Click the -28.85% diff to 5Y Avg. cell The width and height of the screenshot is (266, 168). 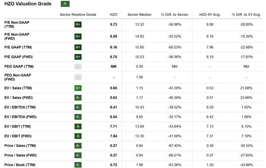pyautogui.click(x=246, y=25)
